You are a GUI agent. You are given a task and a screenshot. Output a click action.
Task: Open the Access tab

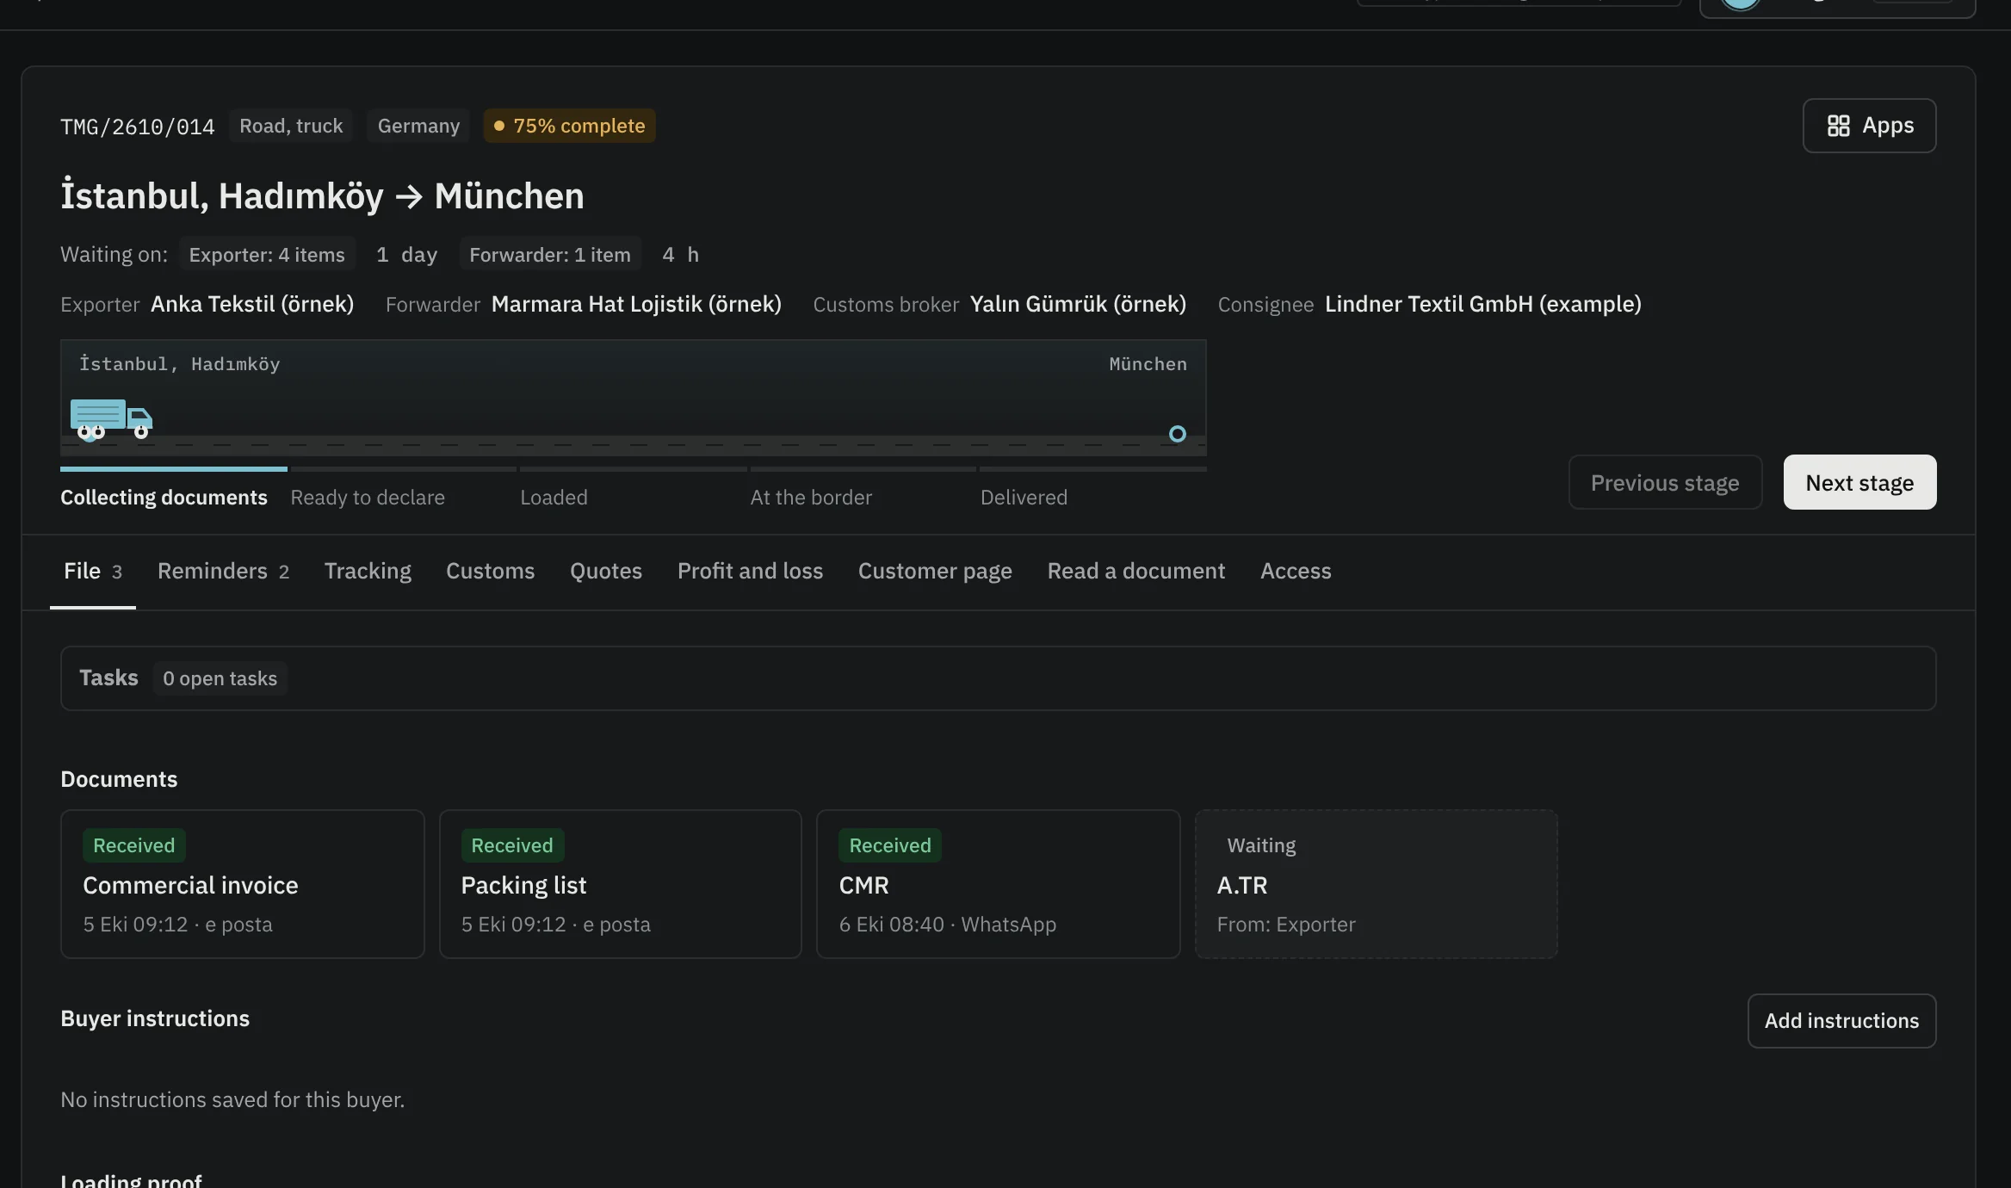pos(1296,571)
